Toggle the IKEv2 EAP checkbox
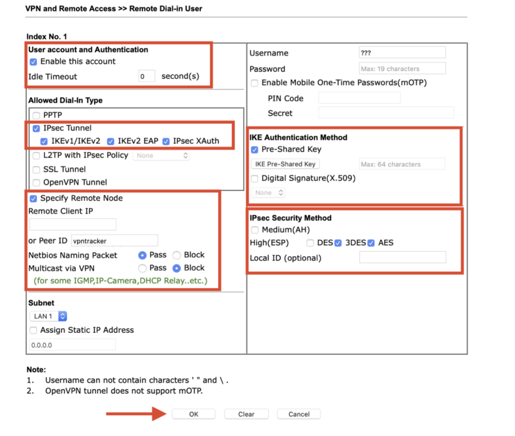Viewport: 515px width, 436px height. point(111,142)
